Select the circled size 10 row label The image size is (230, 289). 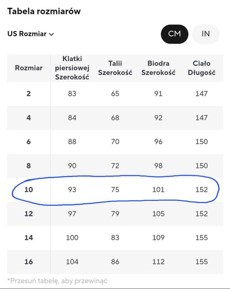click(x=28, y=190)
